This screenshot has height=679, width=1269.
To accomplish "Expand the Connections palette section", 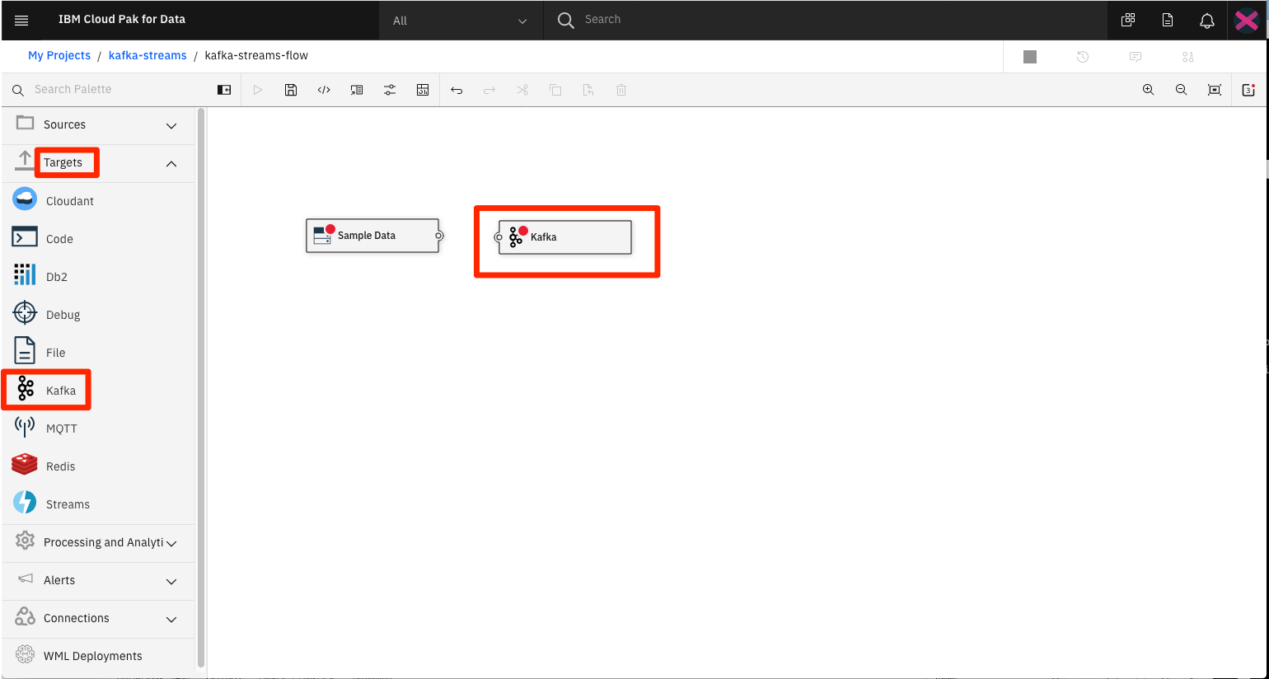I will click(99, 618).
